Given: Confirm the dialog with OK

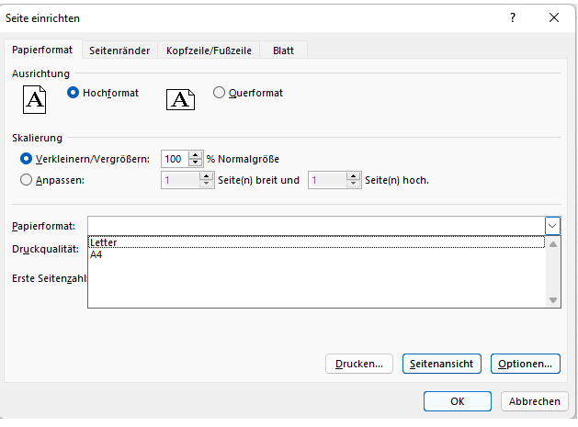Looking at the screenshot, I should click(x=457, y=401).
